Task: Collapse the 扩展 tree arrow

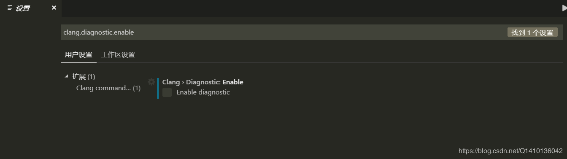Action: point(66,76)
